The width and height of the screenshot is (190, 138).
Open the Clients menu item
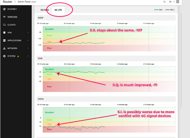coord(16,25)
